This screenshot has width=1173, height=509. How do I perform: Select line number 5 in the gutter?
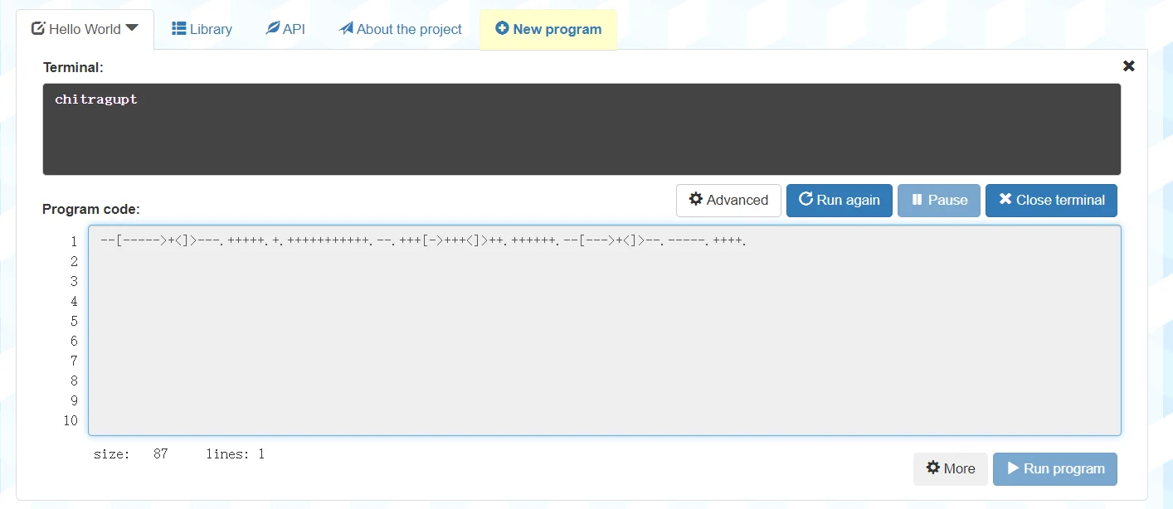pos(74,321)
